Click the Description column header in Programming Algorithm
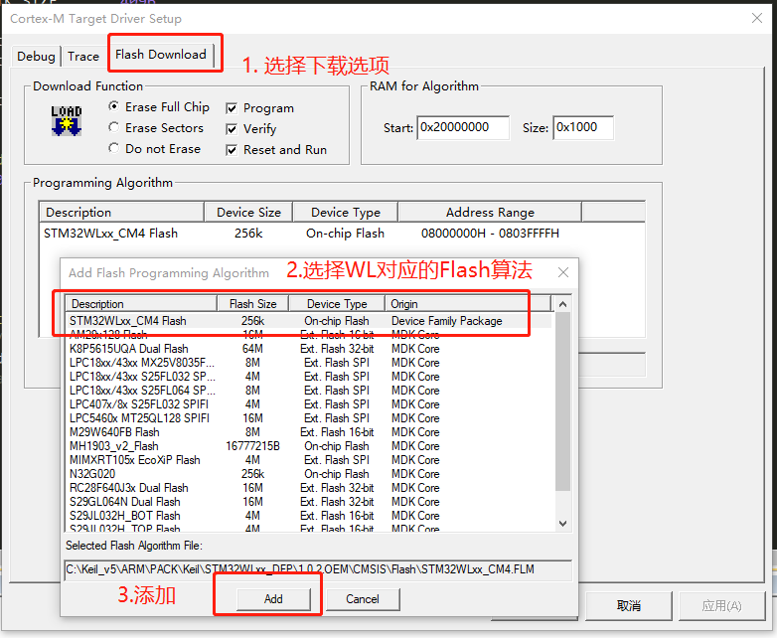The height and width of the screenshot is (638, 777). 121,213
